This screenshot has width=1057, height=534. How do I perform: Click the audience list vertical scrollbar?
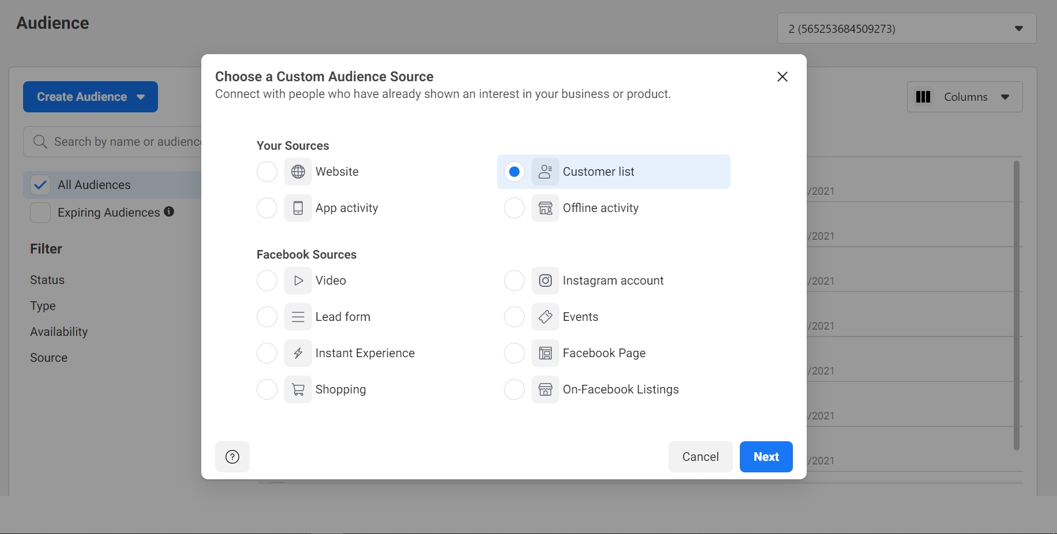point(1017,305)
